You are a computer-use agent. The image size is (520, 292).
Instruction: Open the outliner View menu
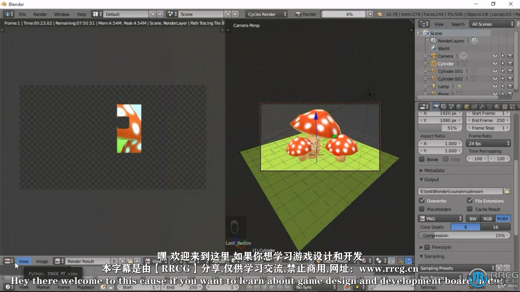click(x=439, y=24)
